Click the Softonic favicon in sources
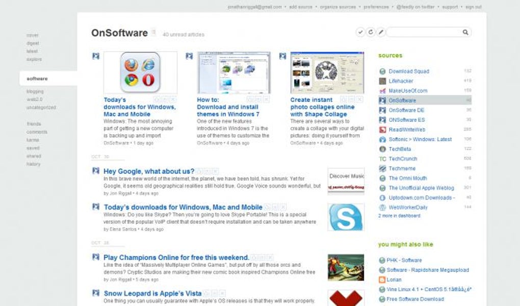Screen dimensions: 520x306 382,139
